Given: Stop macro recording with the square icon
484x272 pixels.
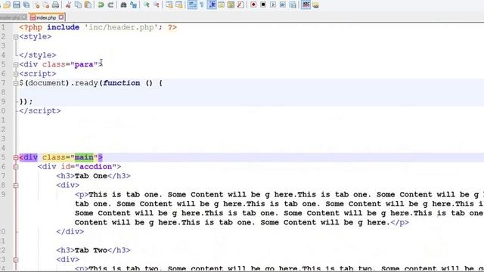Looking at the screenshot, I should [263, 5].
